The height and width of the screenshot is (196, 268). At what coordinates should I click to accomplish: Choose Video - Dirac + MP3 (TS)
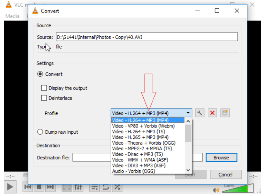(x=148, y=154)
